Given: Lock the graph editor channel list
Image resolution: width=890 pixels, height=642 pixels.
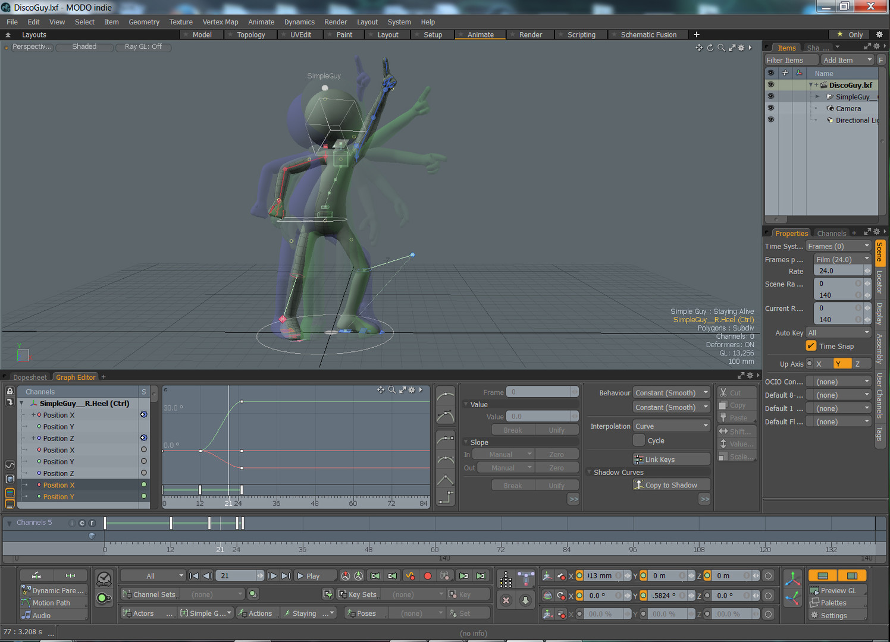Looking at the screenshot, I should point(10,391).
